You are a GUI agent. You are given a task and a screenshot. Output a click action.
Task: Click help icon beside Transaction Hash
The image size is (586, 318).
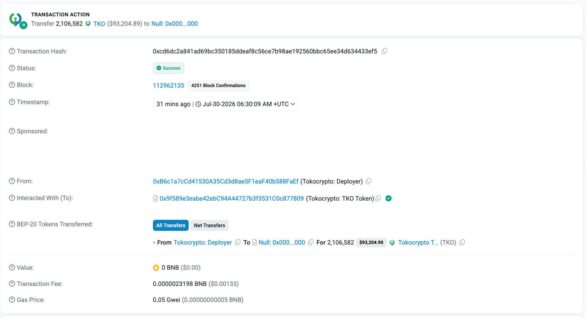pyautogui.click(x=12, y=51)
